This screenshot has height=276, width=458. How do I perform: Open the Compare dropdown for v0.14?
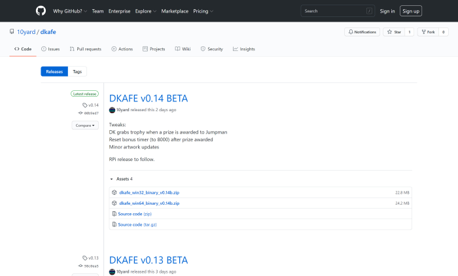pyautogui.click(x=85, y=126)
